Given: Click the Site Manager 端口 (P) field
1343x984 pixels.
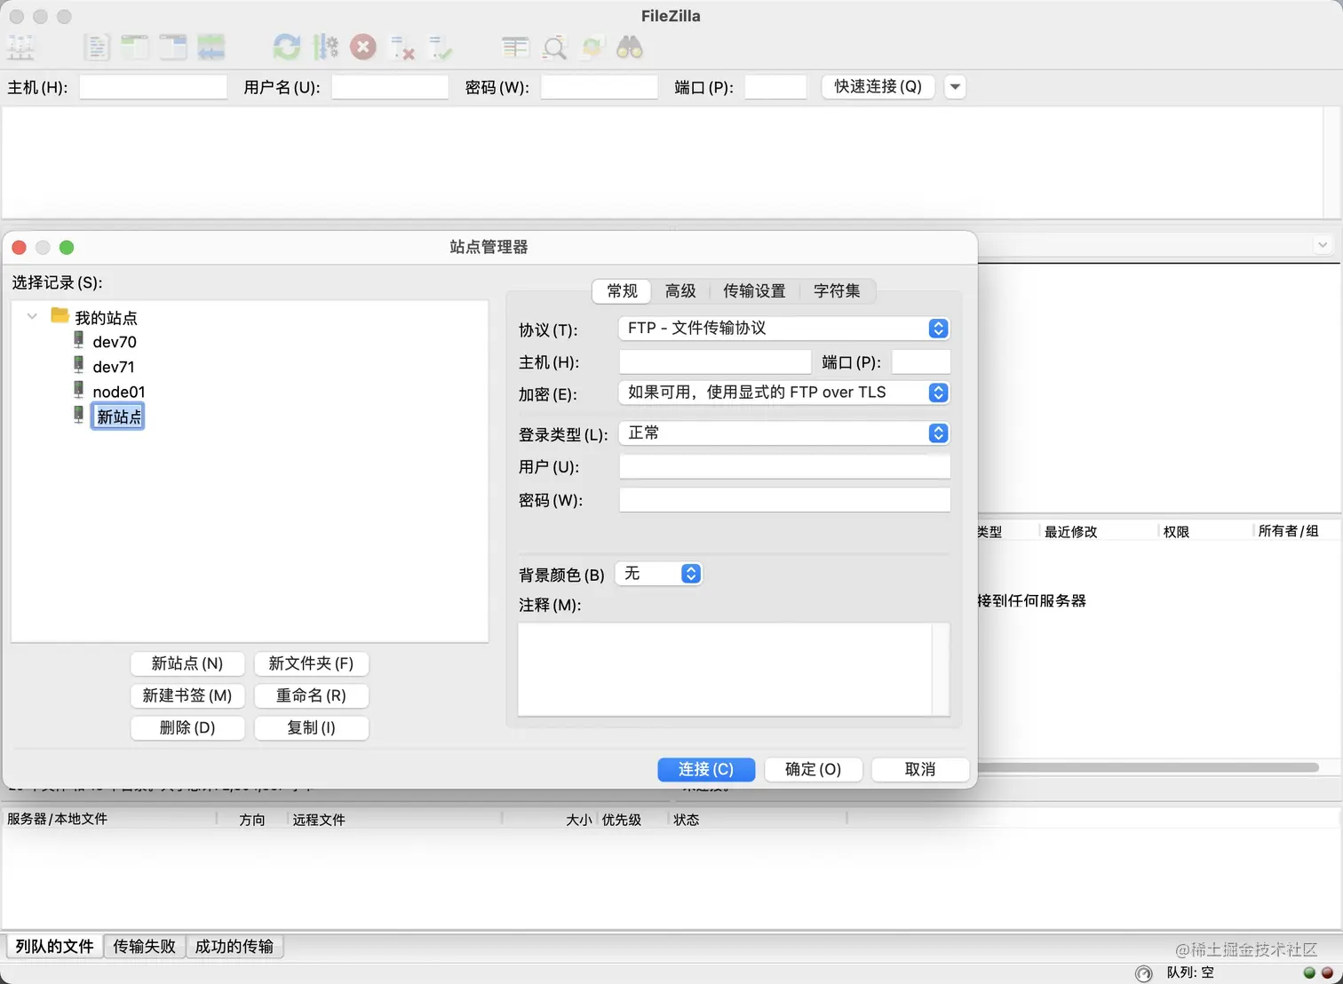Looking at the screenshot, I should click(921, 362).
